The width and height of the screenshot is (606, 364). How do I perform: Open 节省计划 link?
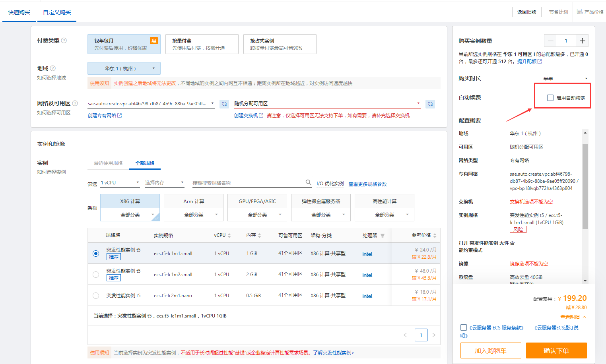pos(558,12)
